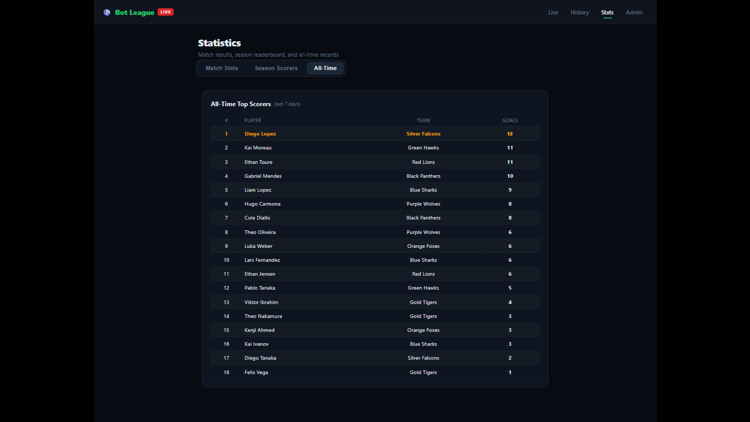Click Black Panthers in Gabriel Mendes's row

[x=423, y=176]
